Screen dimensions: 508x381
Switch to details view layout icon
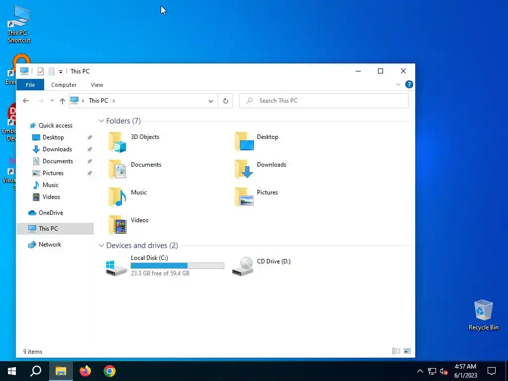396,351
